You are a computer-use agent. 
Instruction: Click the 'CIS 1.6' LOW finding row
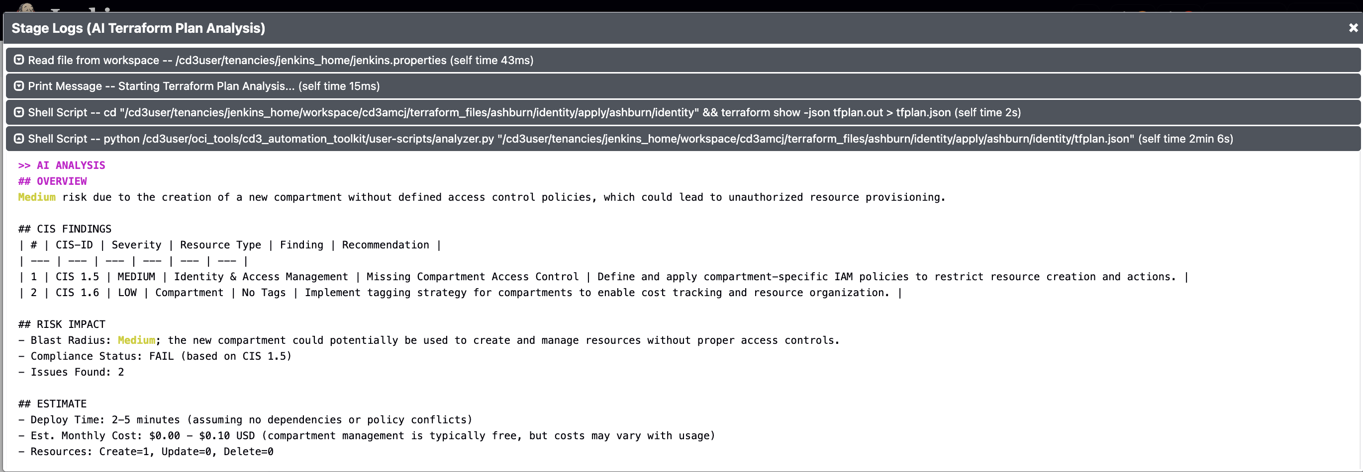pyautogui.click(x=460, y=292)
